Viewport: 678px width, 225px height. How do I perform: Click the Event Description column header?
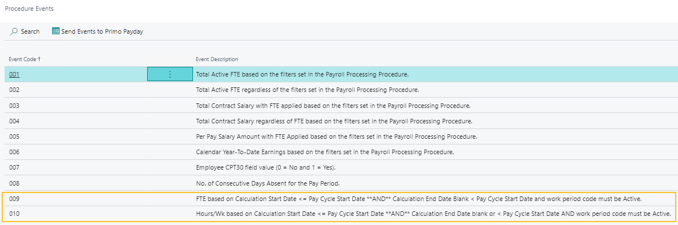(x=217, y=59)
